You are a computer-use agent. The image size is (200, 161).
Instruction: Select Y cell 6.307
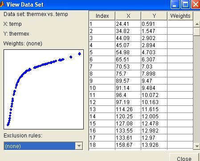[x=154, y=60]
